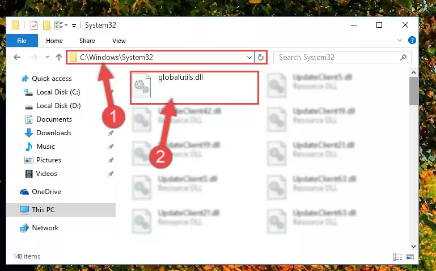Refresh the System32 folder
Viewport: 436px width, 271px height.
pos(261,57)
